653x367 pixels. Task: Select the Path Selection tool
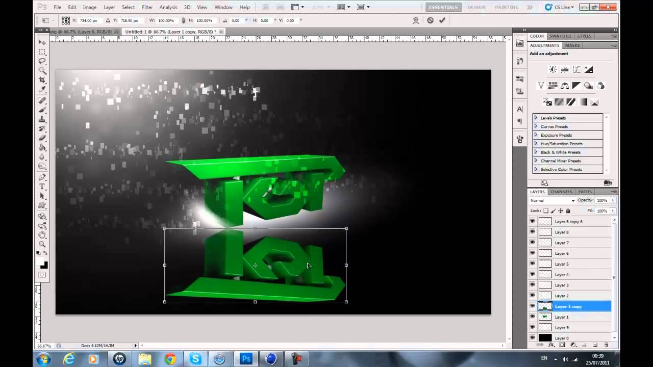pyautogui.click(x=42, y=196)
